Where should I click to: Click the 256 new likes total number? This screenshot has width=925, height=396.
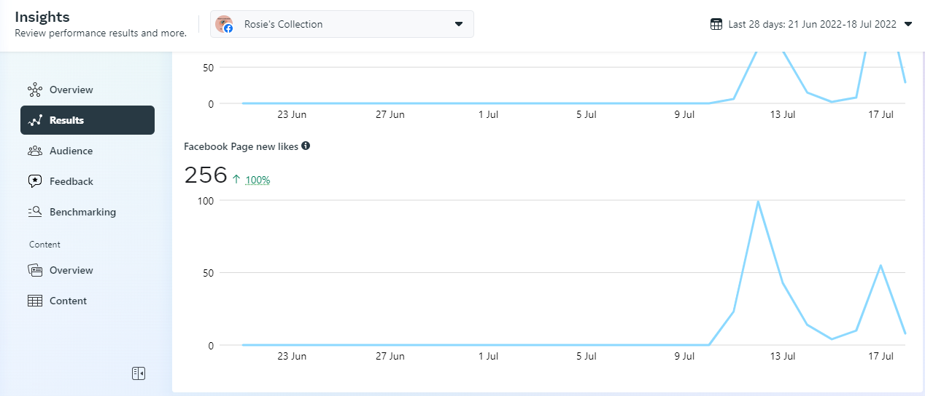pyautogui.click(x=205, y=175)
